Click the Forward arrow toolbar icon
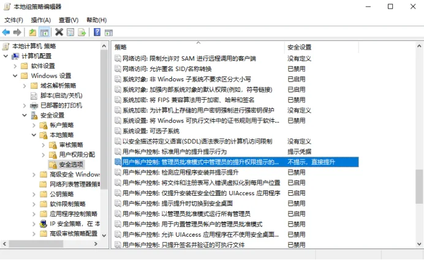The height and width of the screenshot is (260, 424). click(17, 32)
